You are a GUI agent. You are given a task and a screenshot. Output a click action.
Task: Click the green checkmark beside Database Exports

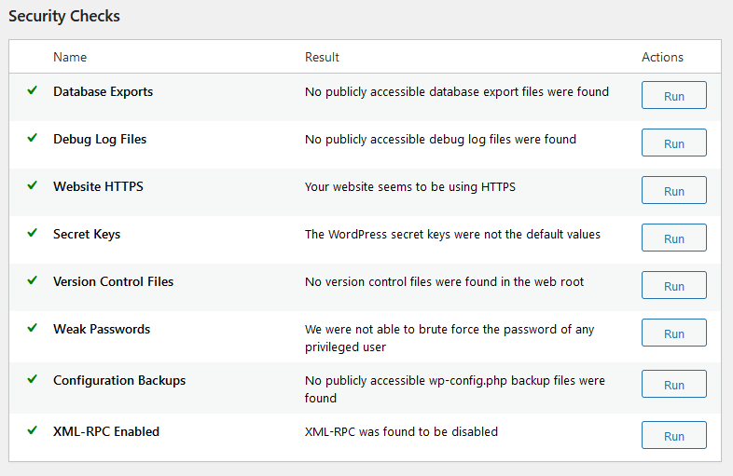coord(32,91)
